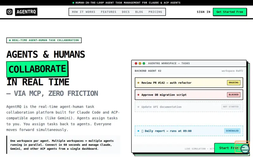Click the ONGOING status badge
Image resolution: width=253 pixels, height=158 pixels.
(x=234, y=82)
